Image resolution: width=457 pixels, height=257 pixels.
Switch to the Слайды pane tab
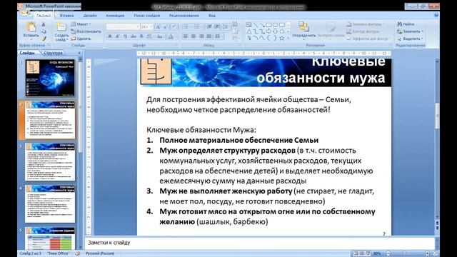point(27,53)
